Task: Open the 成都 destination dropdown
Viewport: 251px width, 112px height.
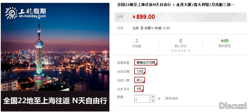Action: [x=149, y=28]
